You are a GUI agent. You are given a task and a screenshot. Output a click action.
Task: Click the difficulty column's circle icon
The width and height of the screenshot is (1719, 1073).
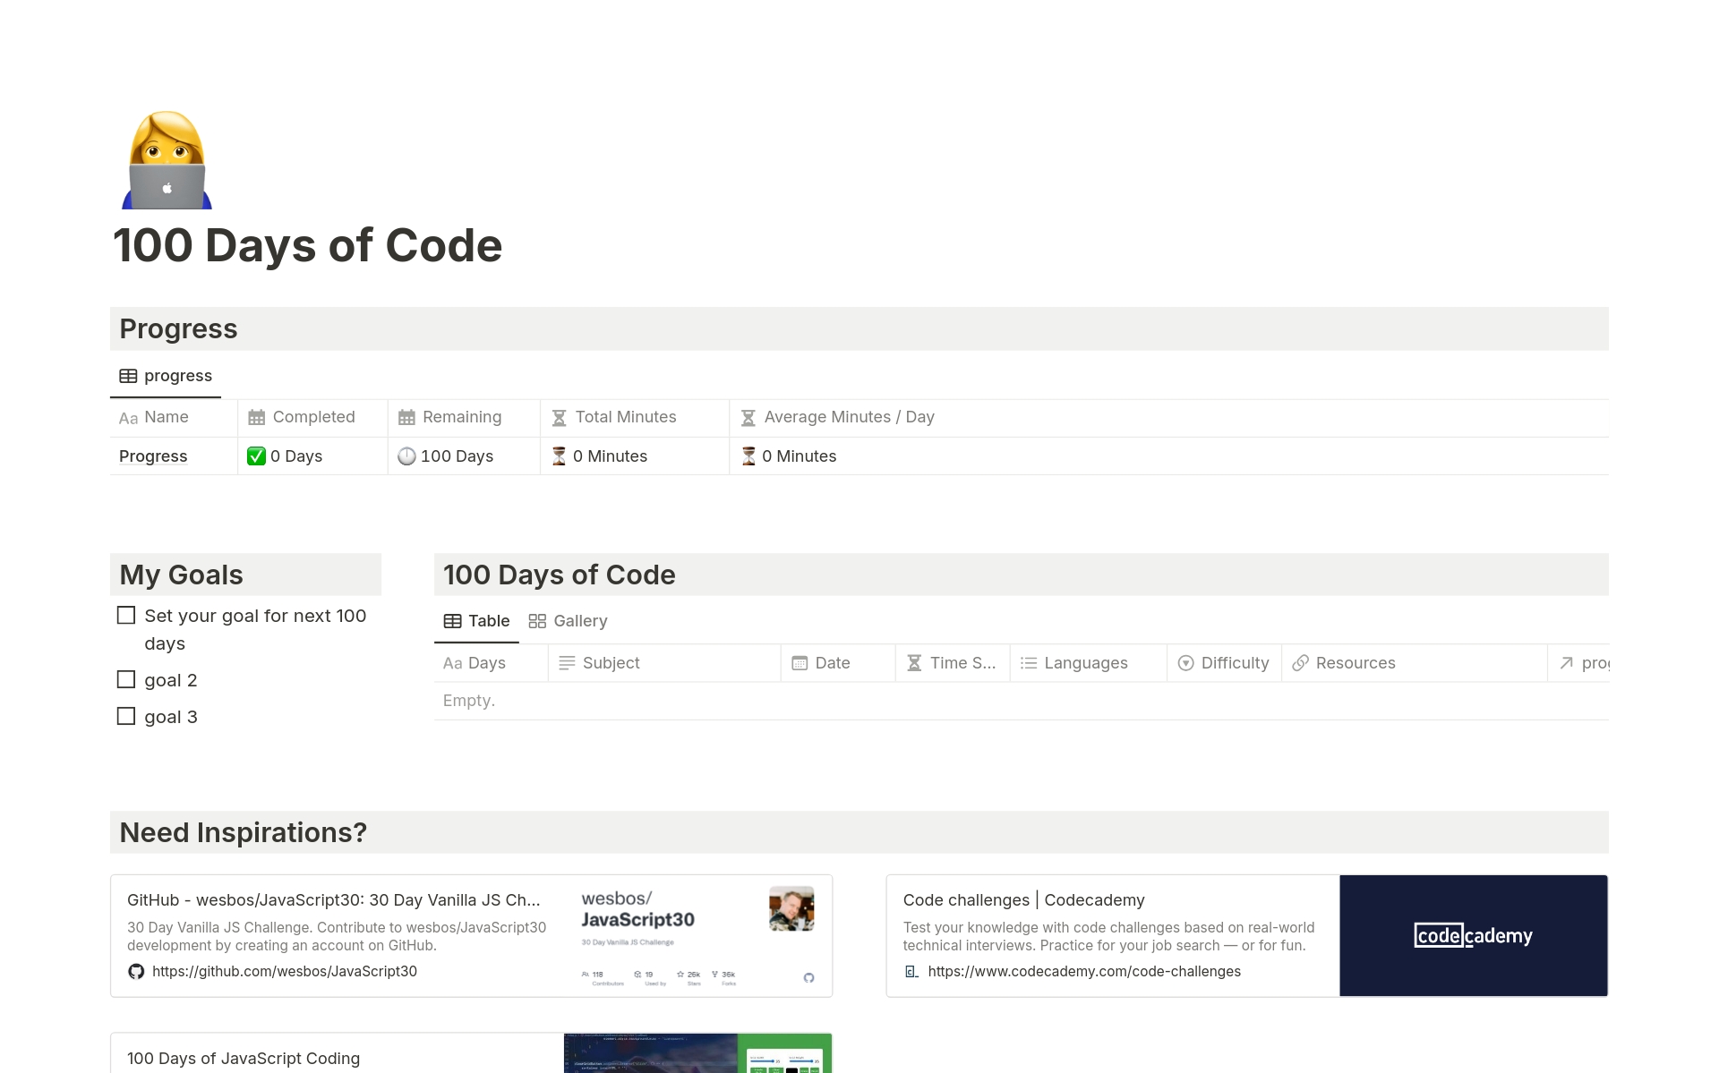pyautogui.click(x=1185, y=662)
